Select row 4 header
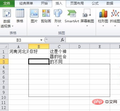 (4, 67)
